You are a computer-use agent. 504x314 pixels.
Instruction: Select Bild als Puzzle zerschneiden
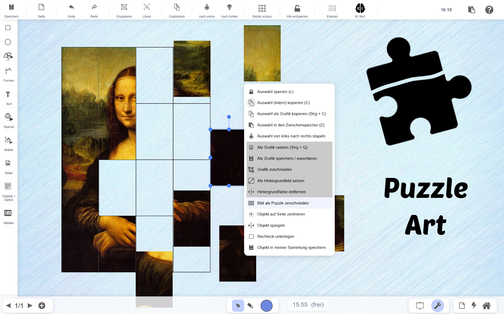point(289,203)
